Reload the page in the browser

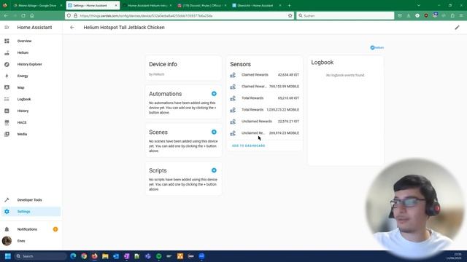coord(23,16)
